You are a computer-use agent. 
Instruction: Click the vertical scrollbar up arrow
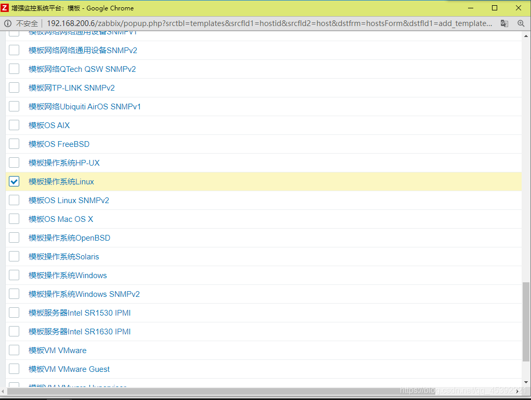(x=526, y=35)
